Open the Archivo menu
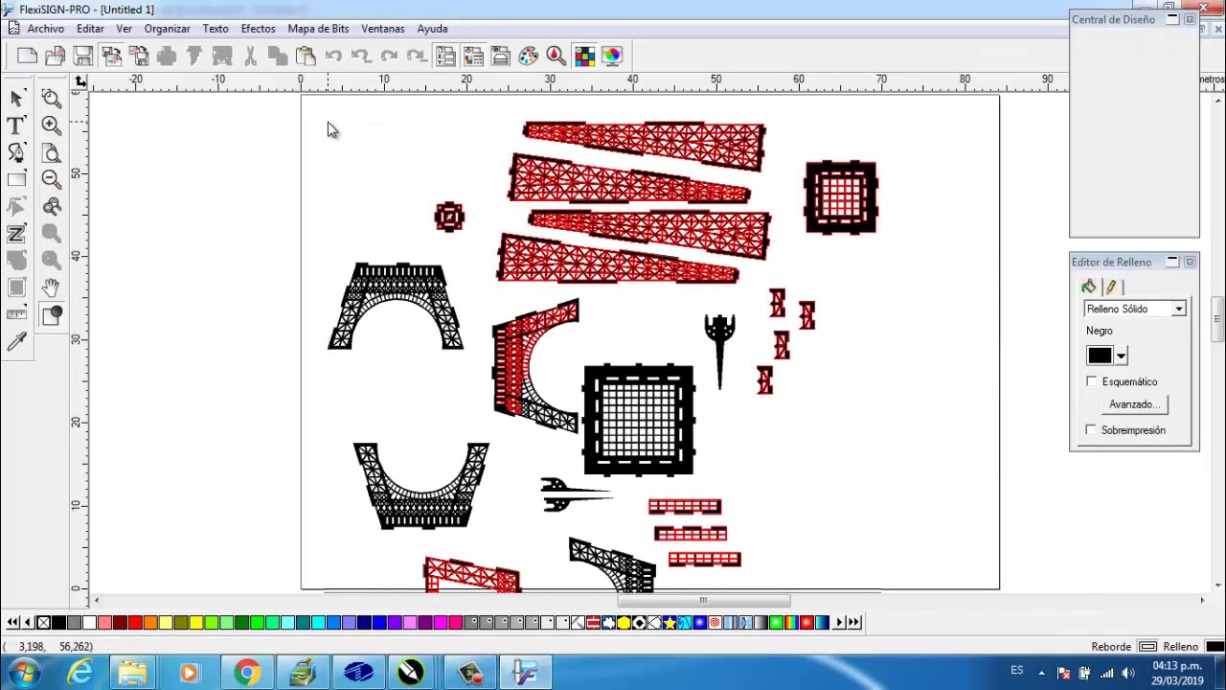 [45, 29]
